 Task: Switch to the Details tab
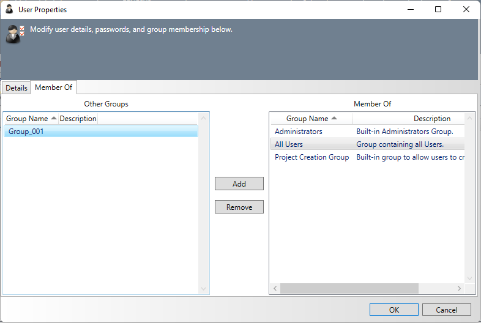tap(17, 87)
